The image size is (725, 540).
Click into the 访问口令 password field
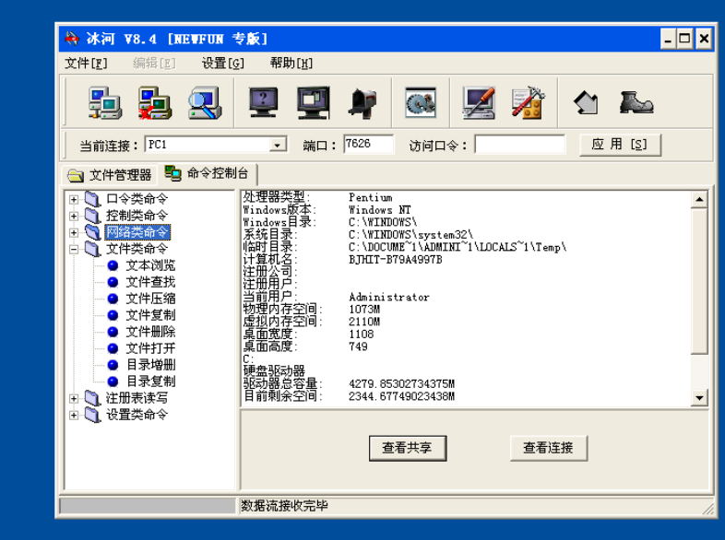coord(519,144)
